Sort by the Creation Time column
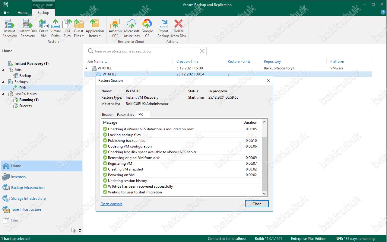 187,62
